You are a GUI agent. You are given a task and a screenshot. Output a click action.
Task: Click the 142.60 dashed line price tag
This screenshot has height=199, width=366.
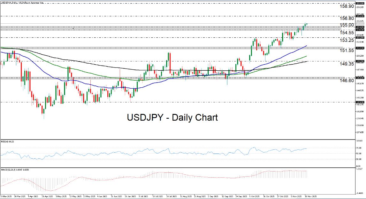coord(361,102)
